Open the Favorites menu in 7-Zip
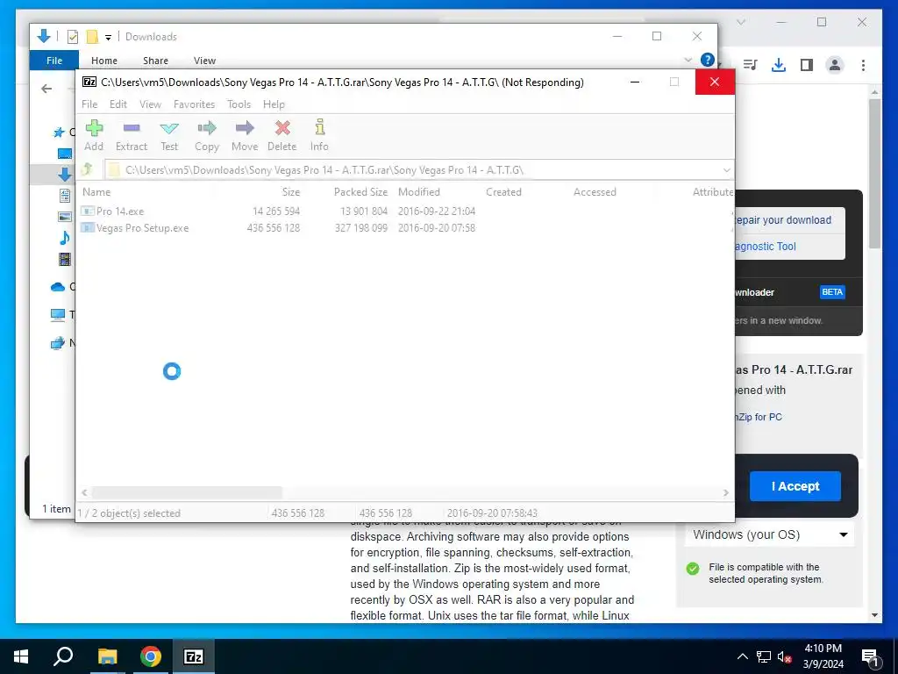The width and height of the screenshot is (898, 674). click(194, 104)
